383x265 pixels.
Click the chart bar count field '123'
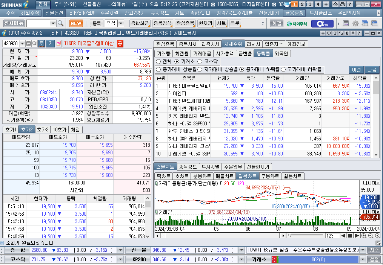(332, 236)
